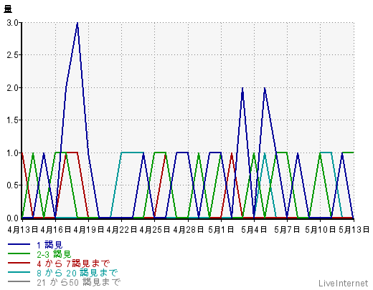Open the LiveInternet watermark link

point(344,284)
